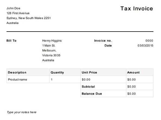Click the Bill To label
This screenshot has width=161, height=120.
coord(11,41)
